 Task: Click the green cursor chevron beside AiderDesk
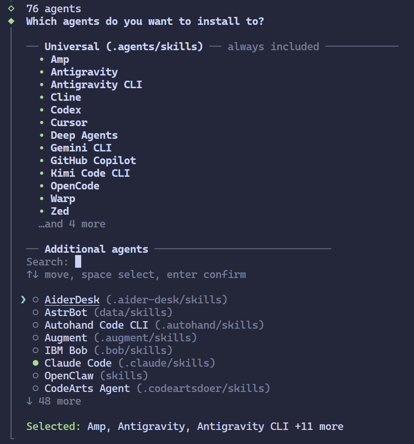(x=23, y=300)
